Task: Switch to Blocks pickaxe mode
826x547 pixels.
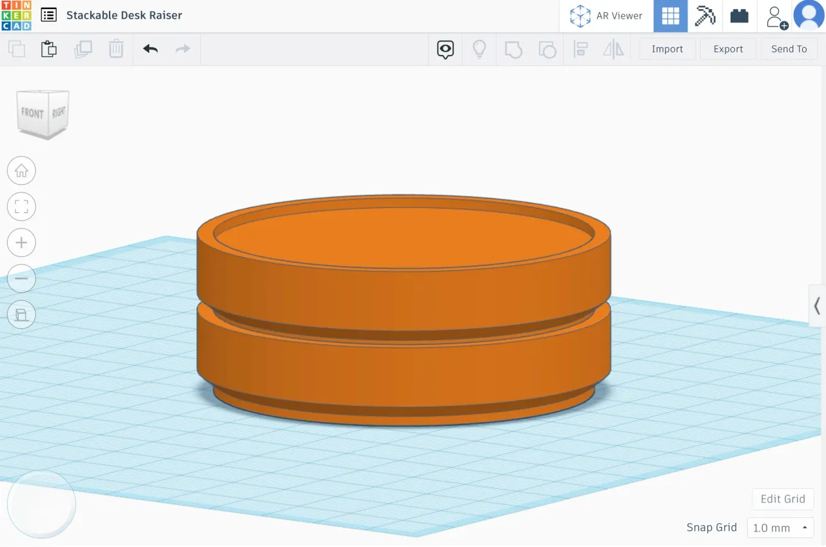Action: (x=705, y=16)
